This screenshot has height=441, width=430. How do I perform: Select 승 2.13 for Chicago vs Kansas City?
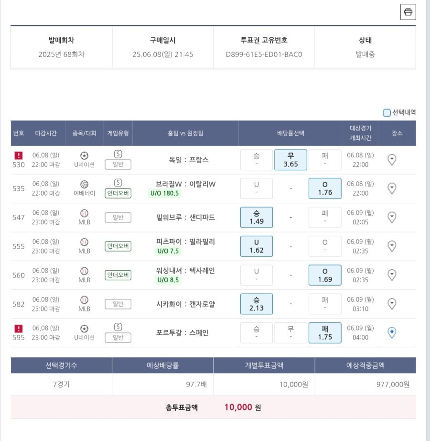(257, 304)
